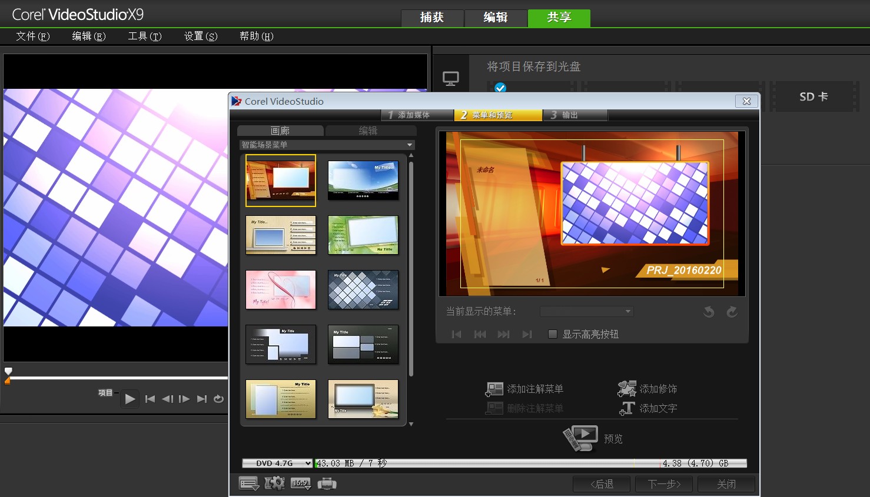Viewport: 870px width, 497px height.
Task: Select step 2 菜单和预览 tab
Action: click(498, 115)
